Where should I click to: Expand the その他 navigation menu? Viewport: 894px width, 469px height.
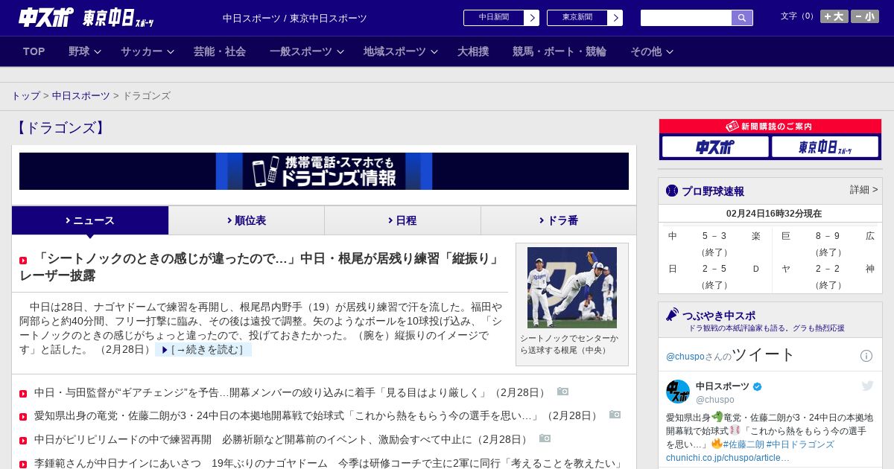pos(652,51)
